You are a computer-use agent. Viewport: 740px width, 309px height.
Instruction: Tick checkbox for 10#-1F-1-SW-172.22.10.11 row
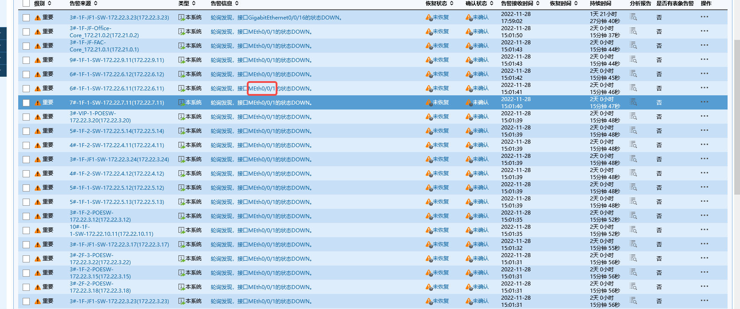26,231
